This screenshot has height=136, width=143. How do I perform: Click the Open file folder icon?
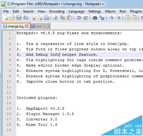click(x=12, y=18)
